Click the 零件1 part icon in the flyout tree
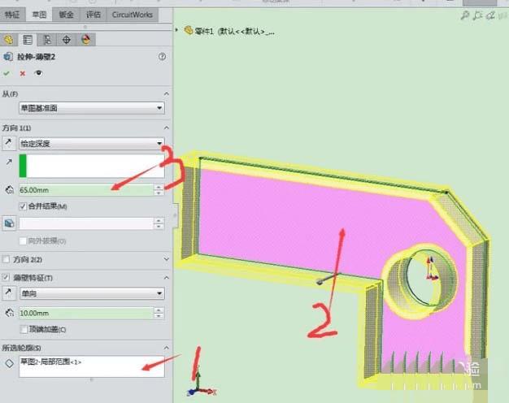Screen dimensions: 509x403 pos(189,31)
